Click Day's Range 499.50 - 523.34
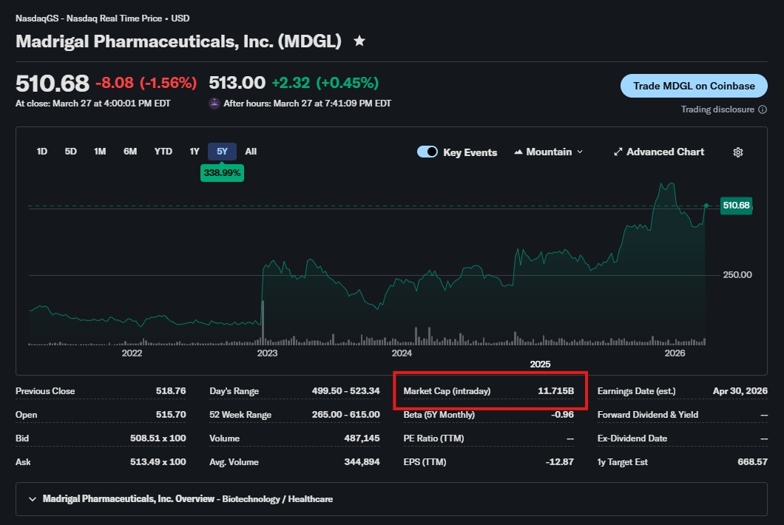Image resolution: width=784 pixels, height=525 pixels. (x=345, y=391)
